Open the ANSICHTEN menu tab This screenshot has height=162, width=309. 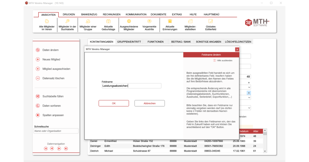(x=48, y=15)
